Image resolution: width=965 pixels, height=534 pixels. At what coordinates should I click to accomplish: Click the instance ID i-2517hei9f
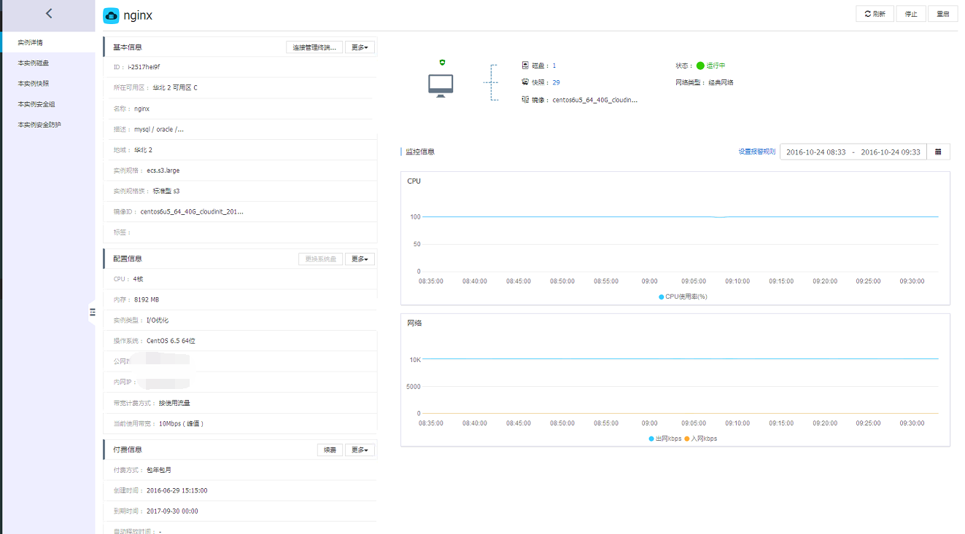point(144,67)
